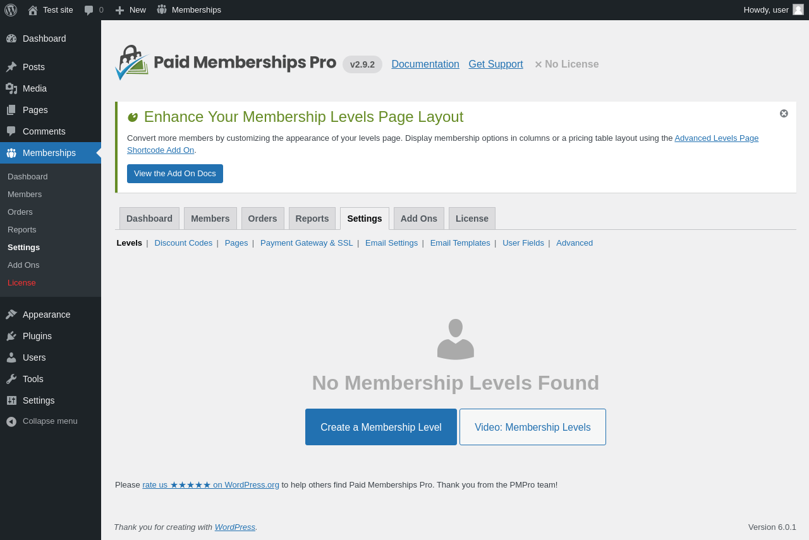This screenshot has height=540, width=809.
Task: Open the Get Support link
Action: pos(496,64)
